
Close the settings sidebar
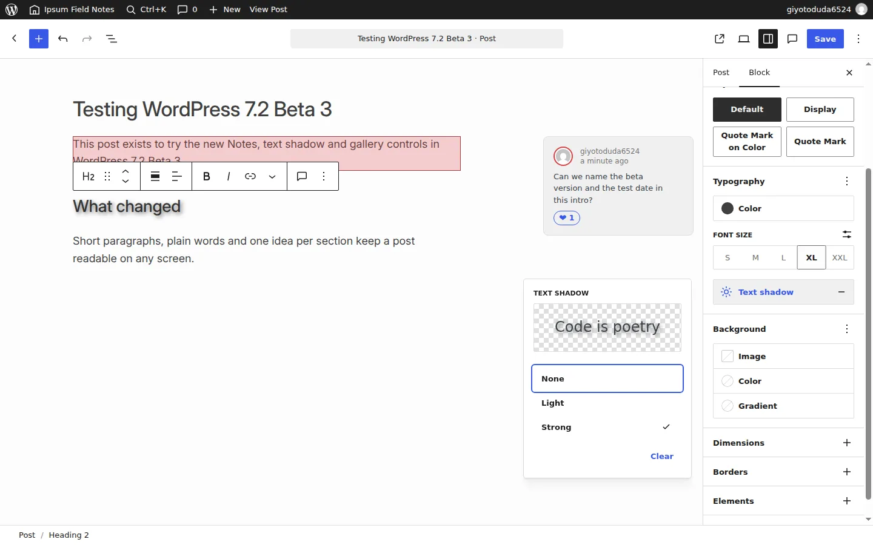point(849,73)
